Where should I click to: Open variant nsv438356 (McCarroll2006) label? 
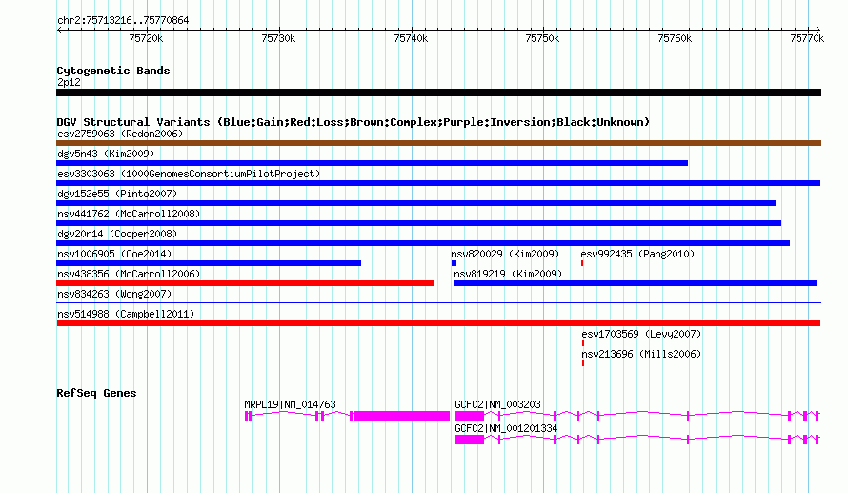(x=129, y=274)
